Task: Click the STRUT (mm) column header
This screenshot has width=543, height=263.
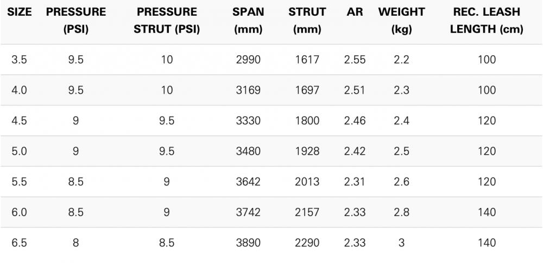Action: tap(307, 21)
